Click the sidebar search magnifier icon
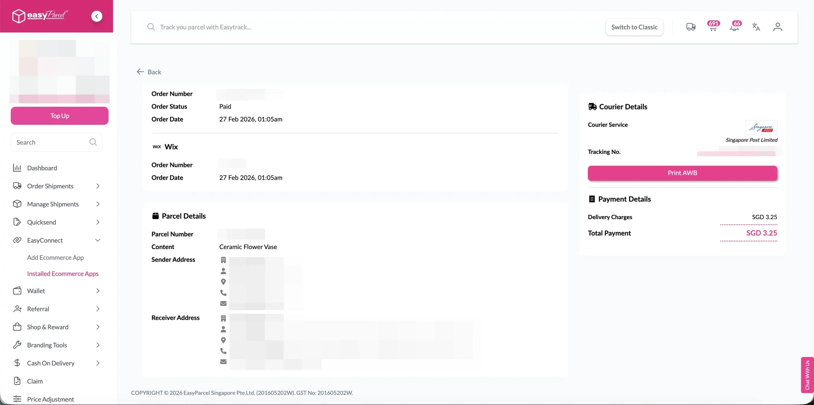Screen dimensions: 814x405 coord(93,142)
